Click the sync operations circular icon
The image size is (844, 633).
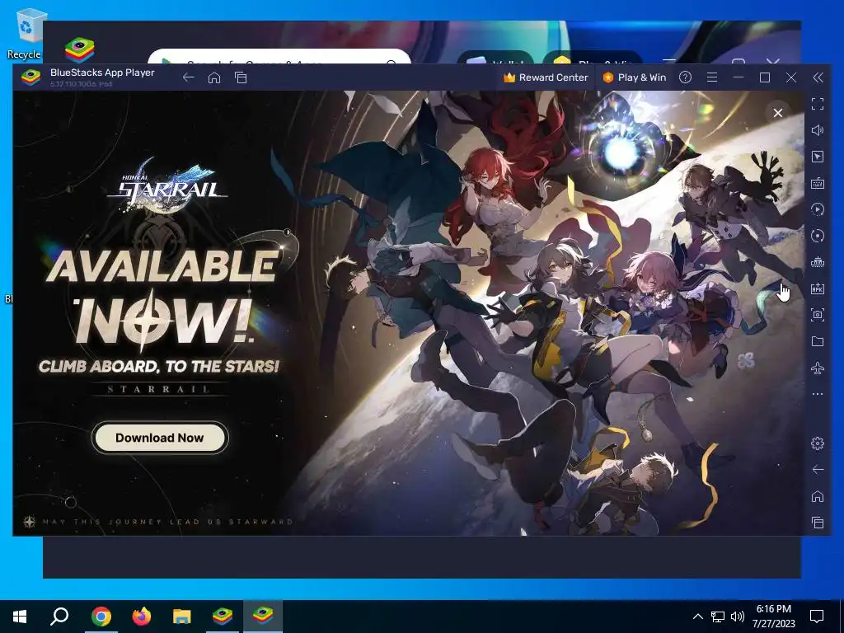point(818,236)
